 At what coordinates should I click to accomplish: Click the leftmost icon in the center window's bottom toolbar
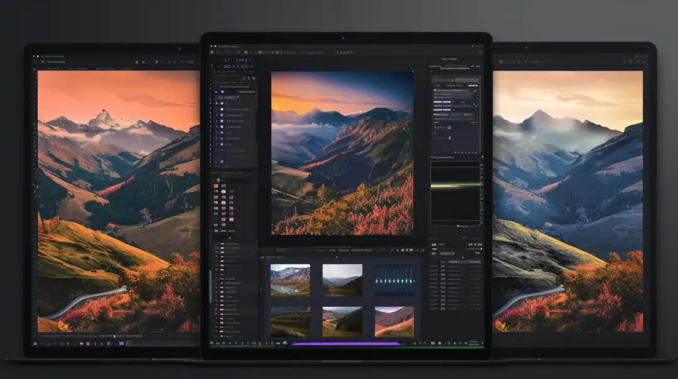[x=212, y=343]
